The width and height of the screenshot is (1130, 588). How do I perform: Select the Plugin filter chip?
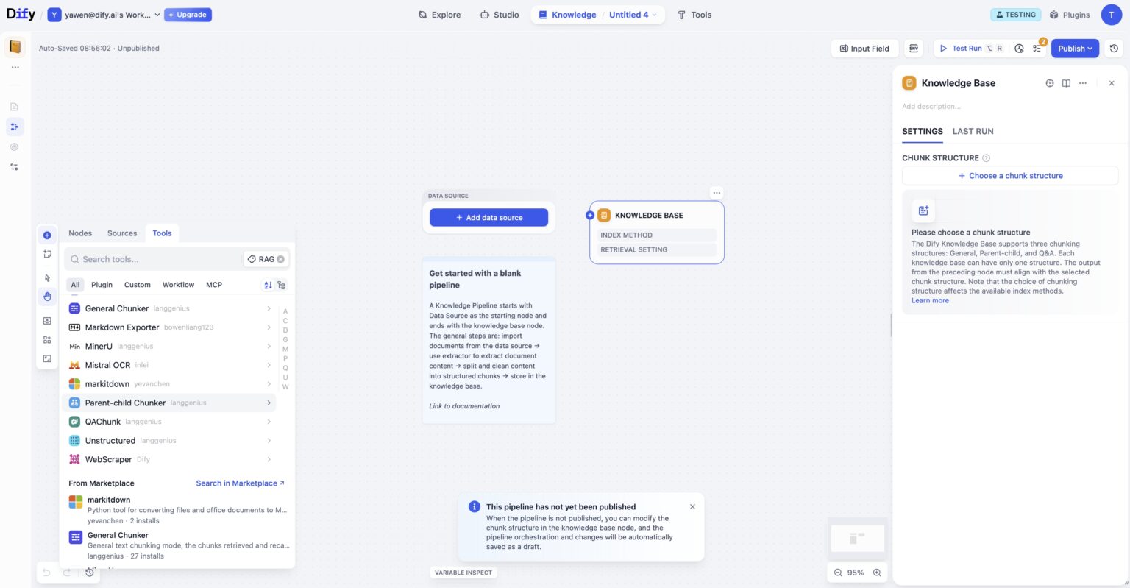coord(102,284)
